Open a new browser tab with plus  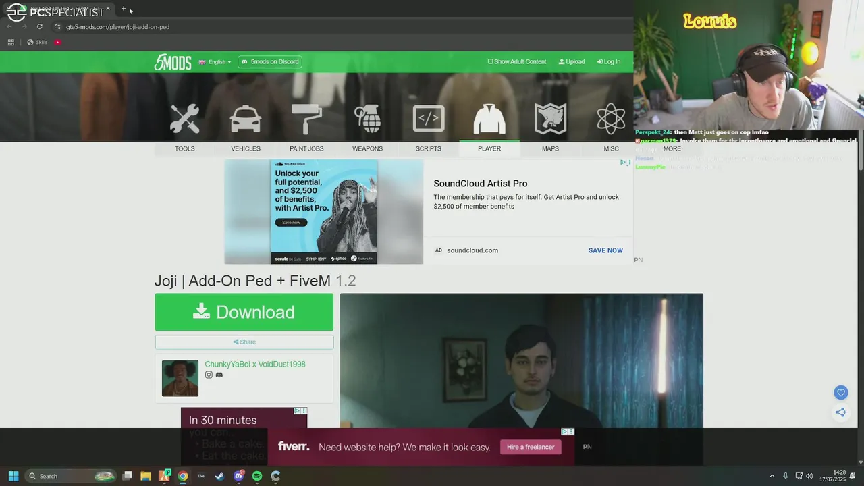(124, 9)
